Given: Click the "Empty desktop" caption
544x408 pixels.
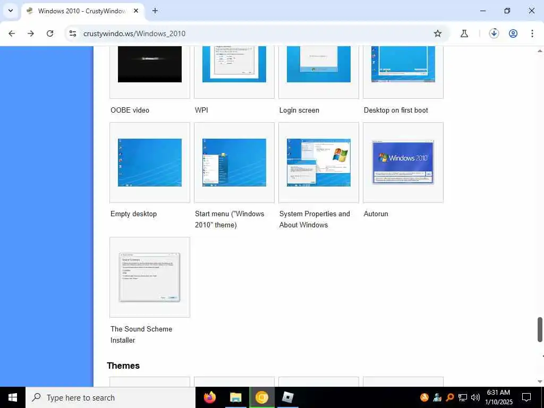Looking at the screenshot, I should coord(133,214).
